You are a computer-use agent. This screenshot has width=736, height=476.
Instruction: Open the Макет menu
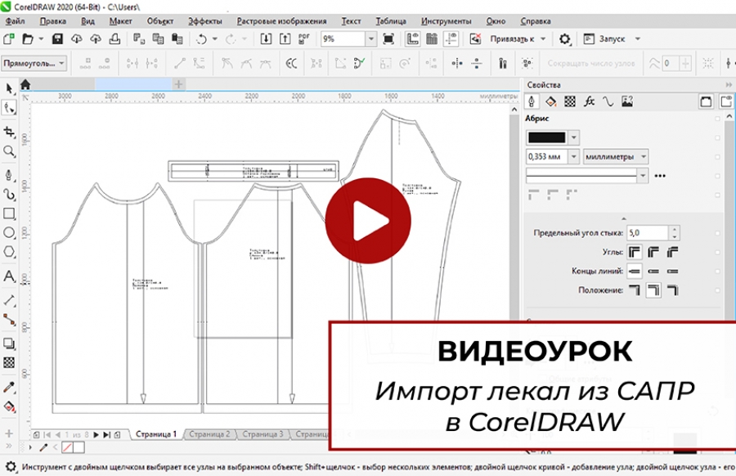coord(121,21)
